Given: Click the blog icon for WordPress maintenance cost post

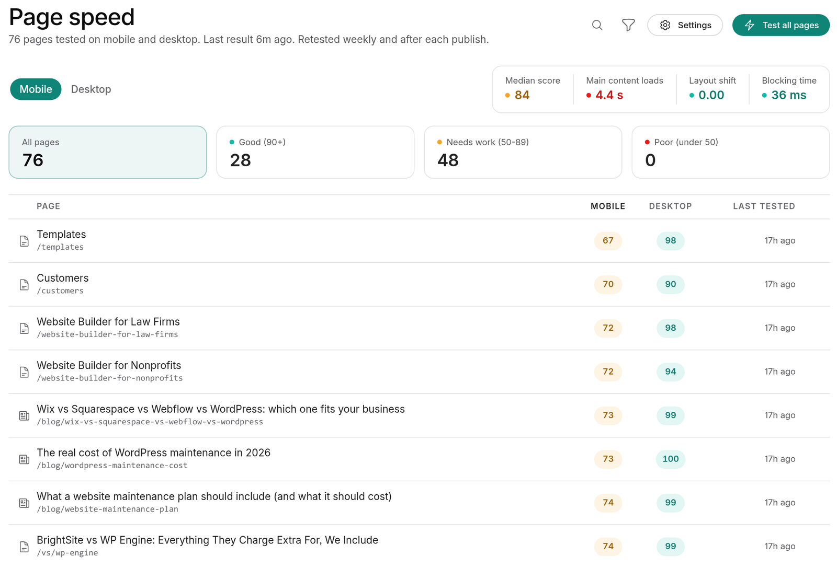Looking at the screenshot, I should coord(24,459).
